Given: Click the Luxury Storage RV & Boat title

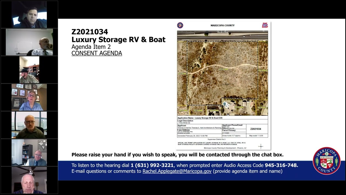Looking at the screenshot, I should 118,40.
